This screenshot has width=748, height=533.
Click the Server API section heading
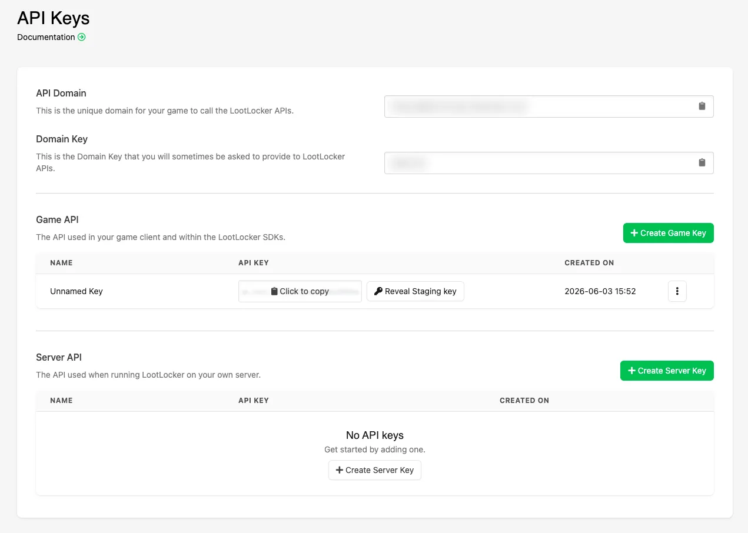59,357
